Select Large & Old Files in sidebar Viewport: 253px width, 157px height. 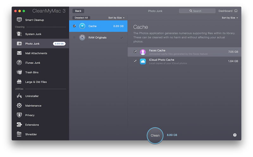pyautogui.click(x=36, y=82)
